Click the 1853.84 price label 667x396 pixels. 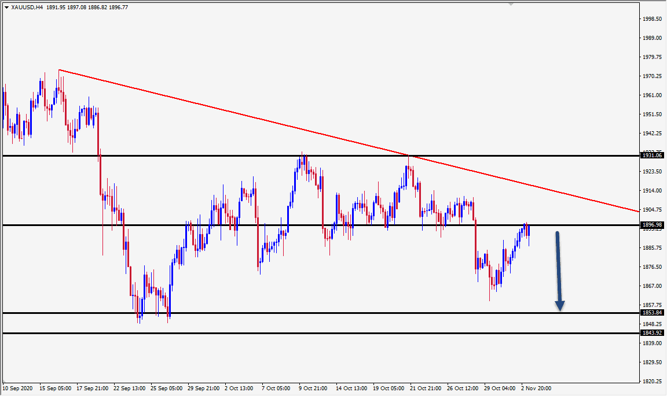(652, 313)
